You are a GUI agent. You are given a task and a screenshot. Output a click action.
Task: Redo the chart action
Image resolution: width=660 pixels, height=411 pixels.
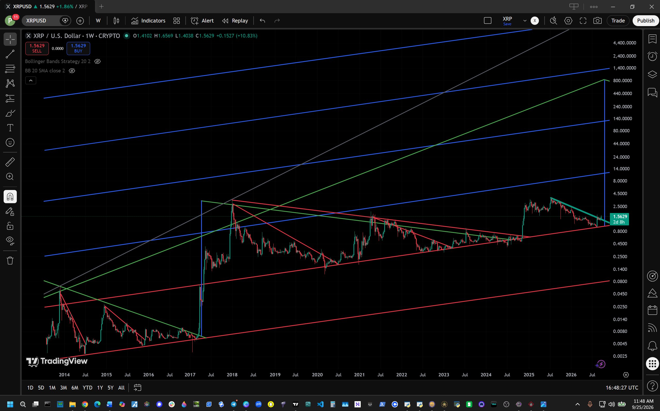pyautogui.click(x=277, y=21)
